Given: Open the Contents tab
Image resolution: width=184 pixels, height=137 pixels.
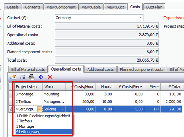Looking at the screenshot, I should tap(33, 7).
